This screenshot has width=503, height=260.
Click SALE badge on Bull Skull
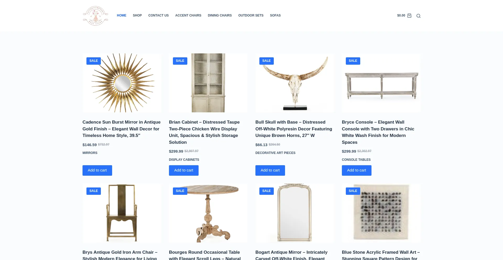[x=266, y=61]
